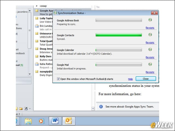Click envelope icon next to noreply email
The width and height of the screenshot is (175, 131).
[37, 72]
